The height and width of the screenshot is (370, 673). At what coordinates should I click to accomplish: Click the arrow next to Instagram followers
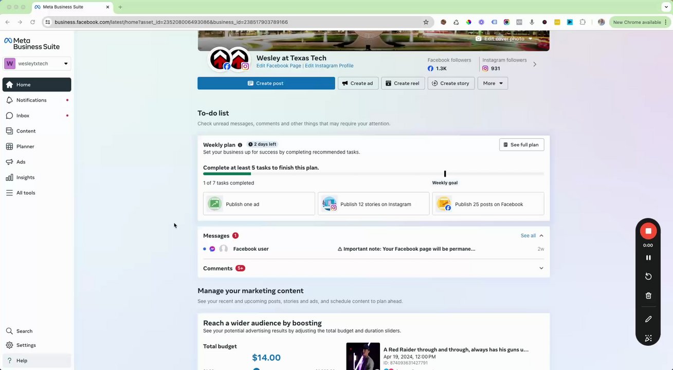click(x=535, y=64)
